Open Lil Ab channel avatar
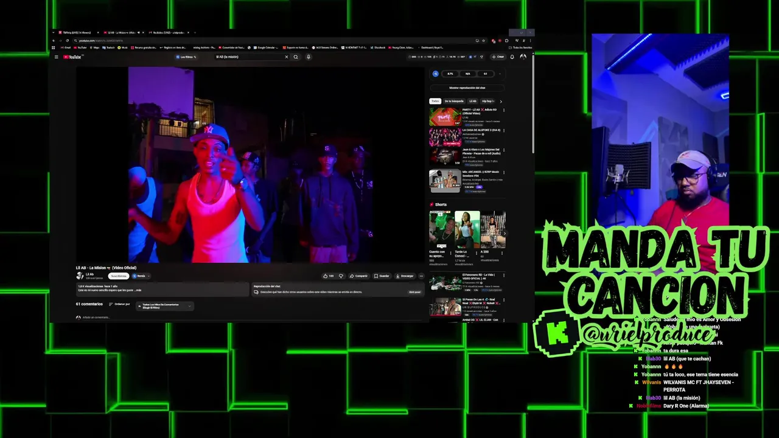 [80, 276]
